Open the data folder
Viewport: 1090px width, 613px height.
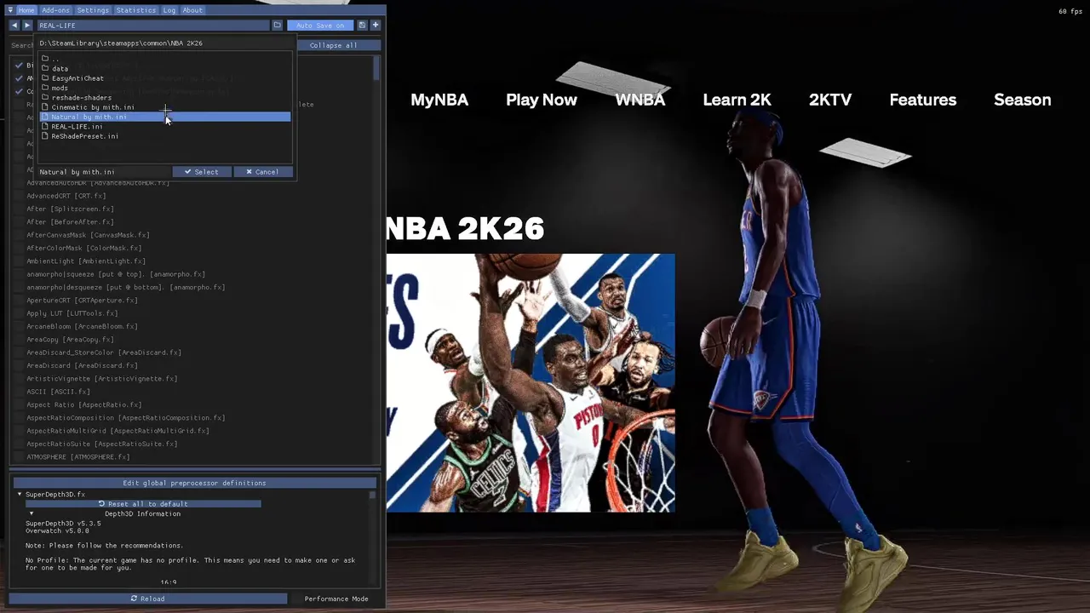(165, 68)
